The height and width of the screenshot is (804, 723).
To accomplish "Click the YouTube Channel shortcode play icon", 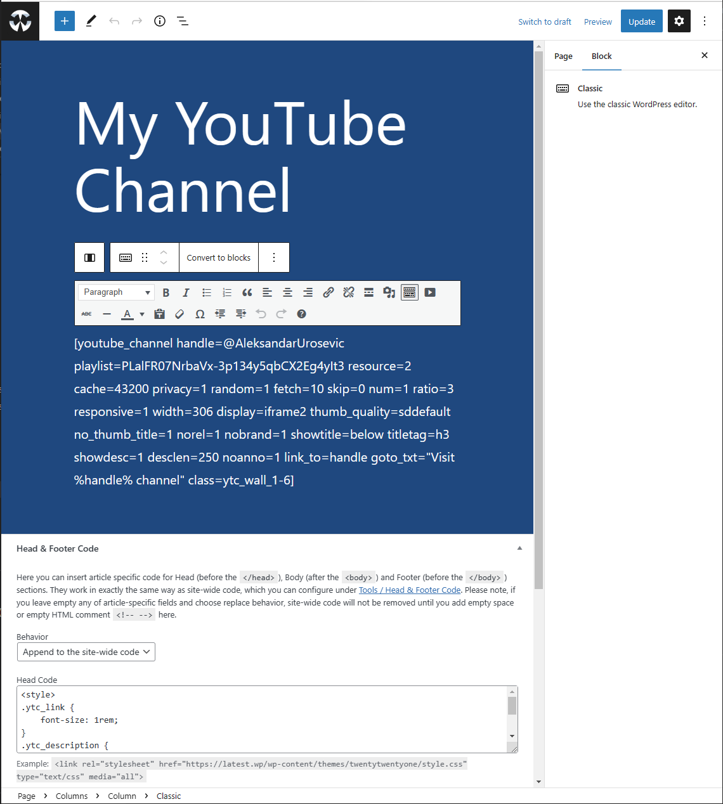I will pos(430,292).
